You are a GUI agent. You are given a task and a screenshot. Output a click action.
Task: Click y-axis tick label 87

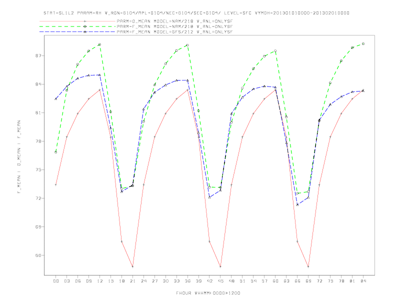38,55
